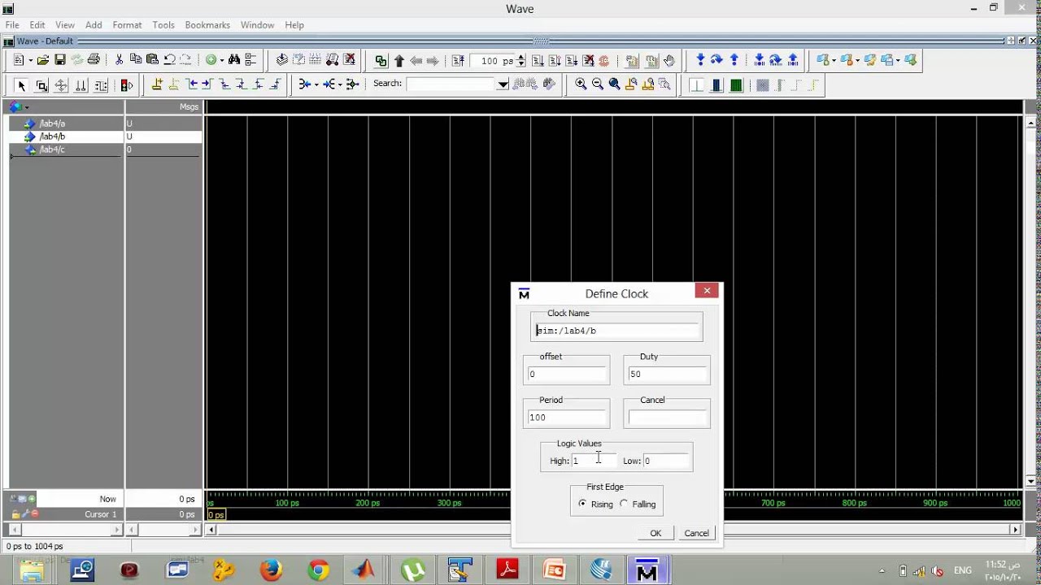Click the traffic light breakpoint icon

(126, 85)
